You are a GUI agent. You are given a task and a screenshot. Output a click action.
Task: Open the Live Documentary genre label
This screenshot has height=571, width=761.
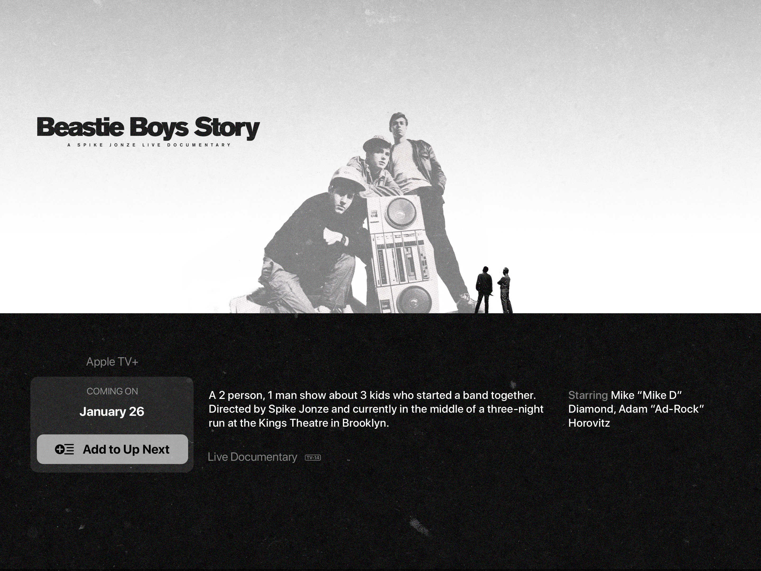(x=253, y=457)
